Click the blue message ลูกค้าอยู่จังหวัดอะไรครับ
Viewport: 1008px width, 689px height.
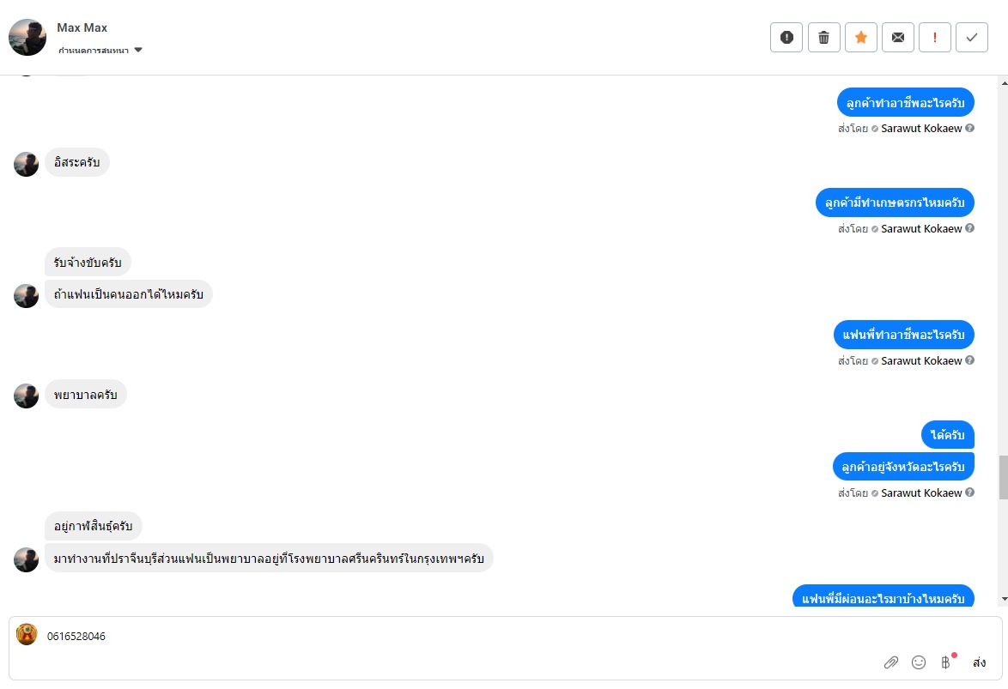point(903,467)
